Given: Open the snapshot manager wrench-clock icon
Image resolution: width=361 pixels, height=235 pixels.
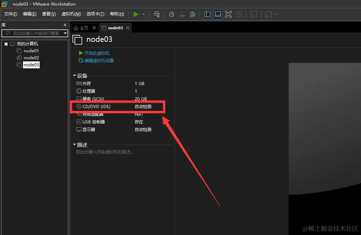Looking at the screenshot, I should pyautogui.click(x=193, y=14).
